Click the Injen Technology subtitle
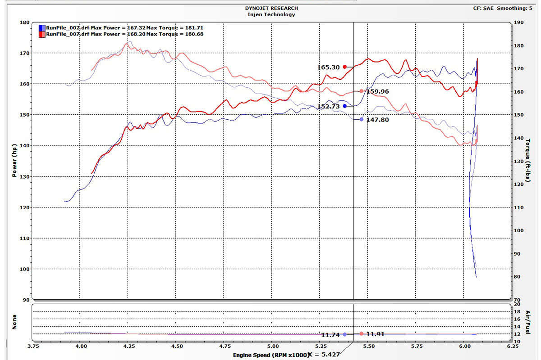Viewport: 541px width, 360px height. 271,14
